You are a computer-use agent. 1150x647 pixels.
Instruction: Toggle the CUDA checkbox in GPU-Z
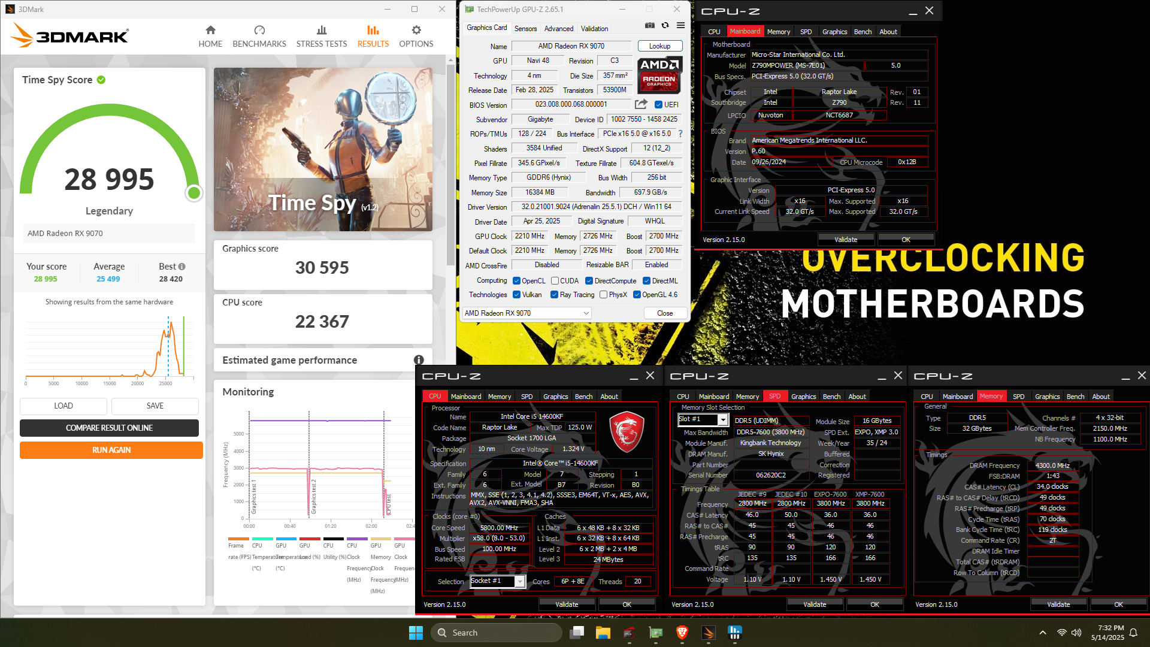click(555, 281)
